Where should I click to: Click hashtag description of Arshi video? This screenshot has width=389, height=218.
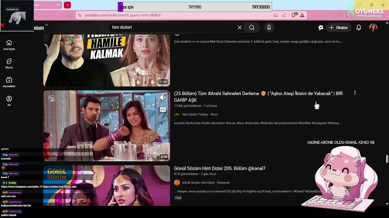point(258,123)
